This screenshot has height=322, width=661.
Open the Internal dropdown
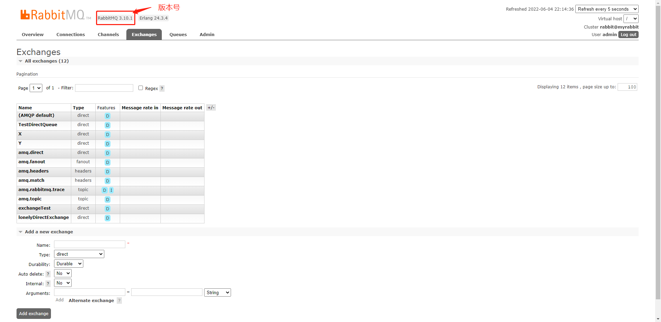(x=63, y=283)
